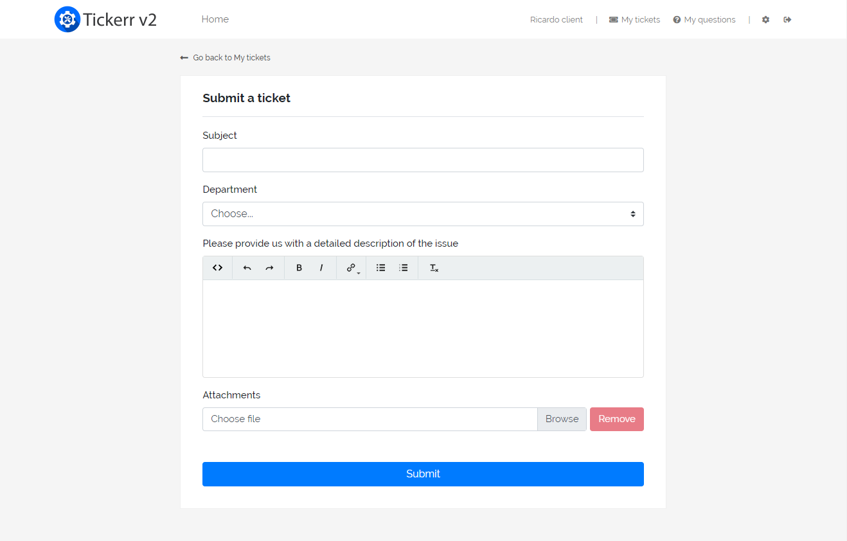Open the ticket icon next to My tickets
This screenshot has width=847, height=541.
point(613,19)
